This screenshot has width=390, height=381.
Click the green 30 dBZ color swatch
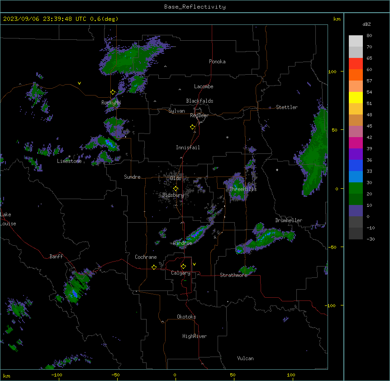click(x=356, y=188)
